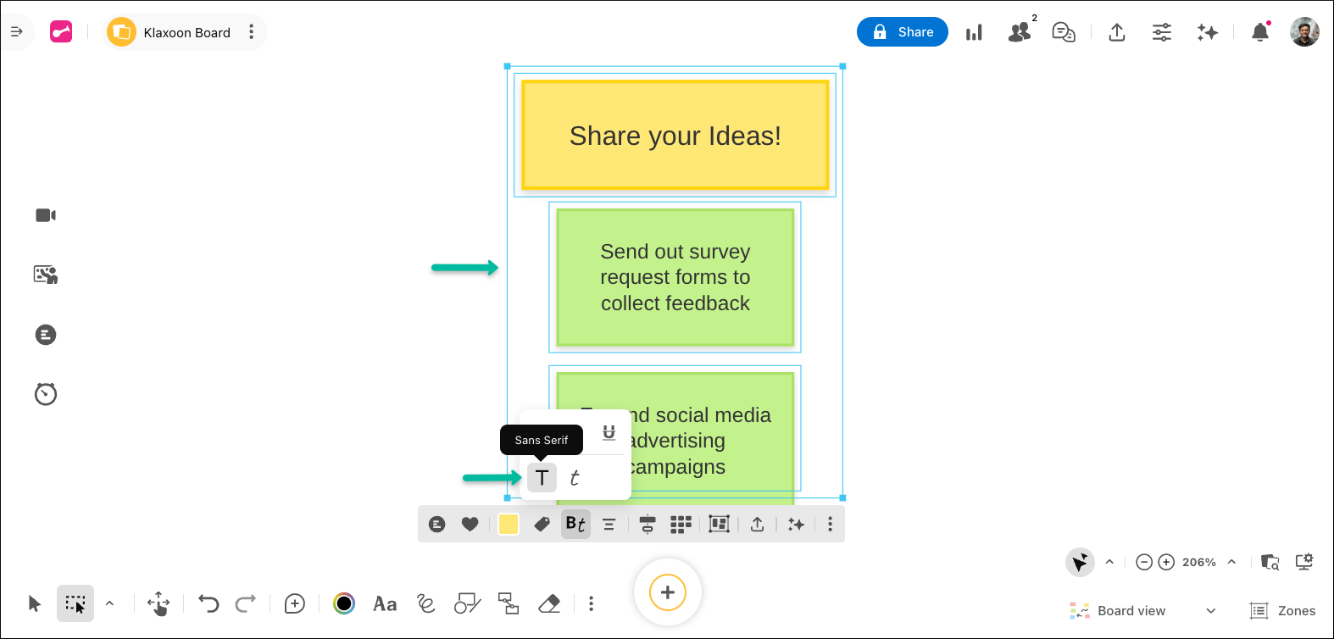Select the Sans Serif T font option

pos(542,478)
